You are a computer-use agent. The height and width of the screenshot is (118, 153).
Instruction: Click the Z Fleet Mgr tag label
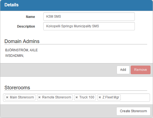[x=111, y=97]
